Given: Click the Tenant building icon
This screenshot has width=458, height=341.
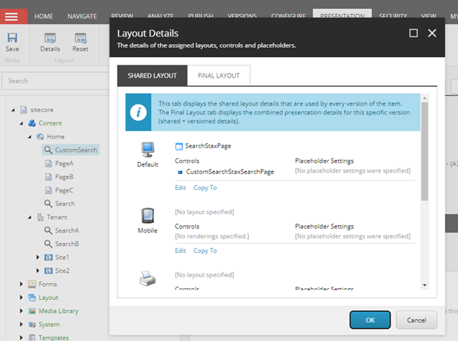Looking at the screenshot, I should (x=40, y=217).
